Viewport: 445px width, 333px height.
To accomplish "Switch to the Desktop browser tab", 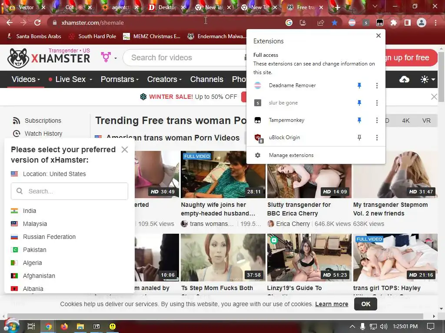I will [x=167, y=7].
